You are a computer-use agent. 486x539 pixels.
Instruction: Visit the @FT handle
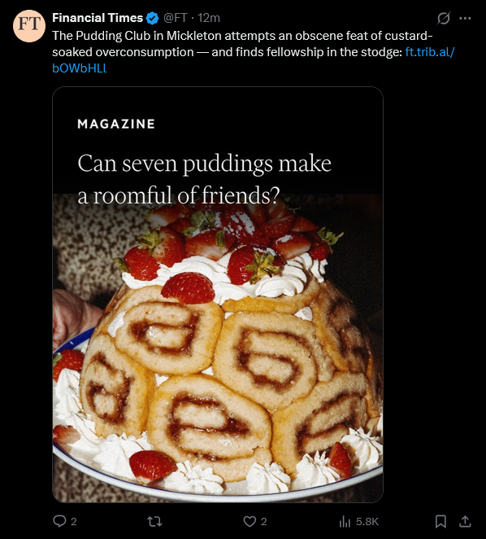(176, 18)
